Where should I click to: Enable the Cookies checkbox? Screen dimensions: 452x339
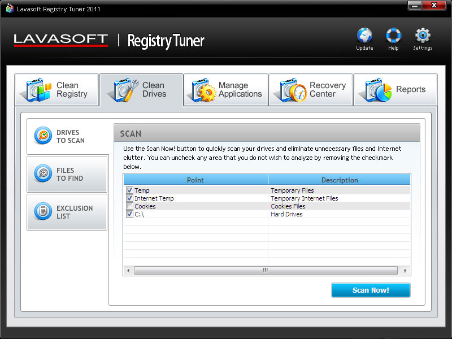129,206
